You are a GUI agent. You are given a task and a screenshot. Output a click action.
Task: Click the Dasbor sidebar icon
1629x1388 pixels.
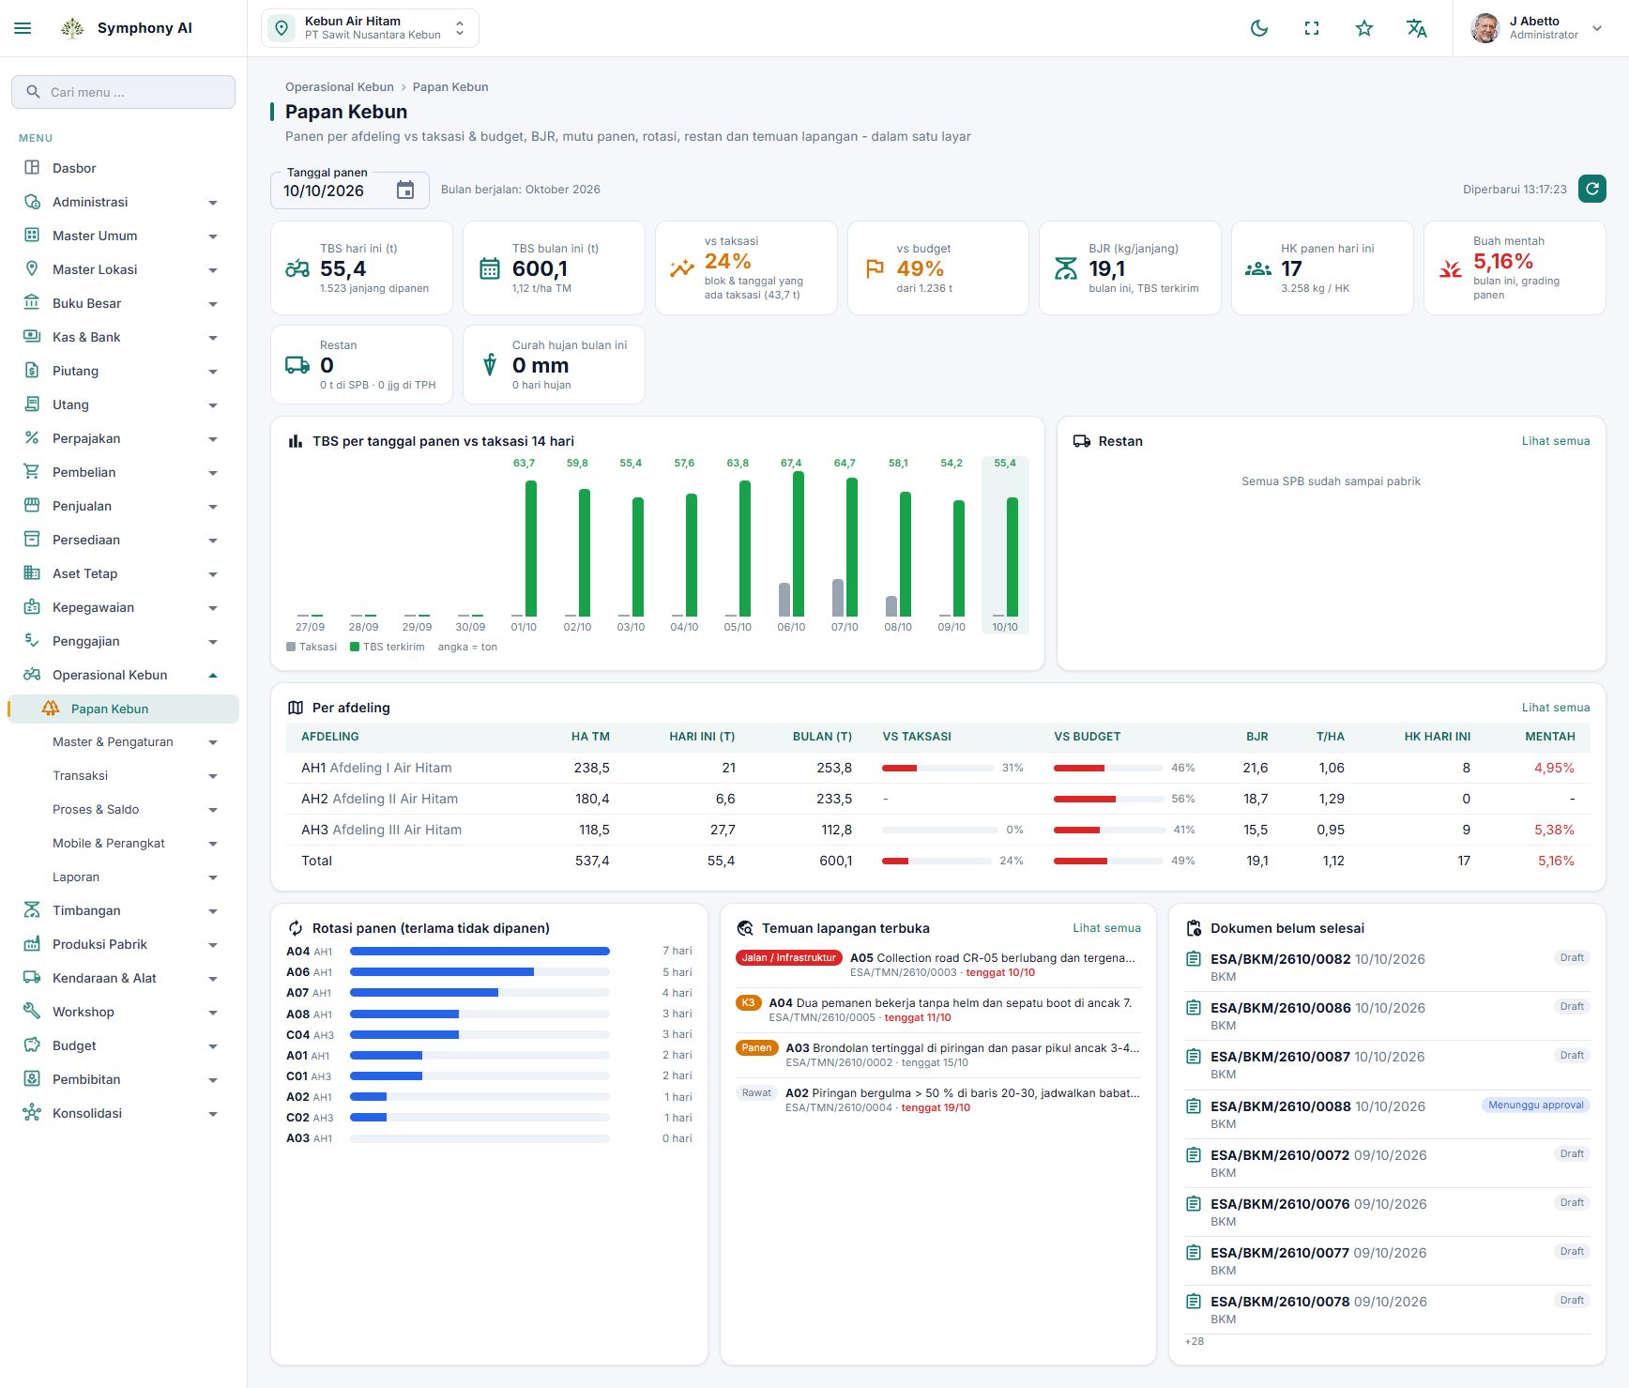[32, 168]
